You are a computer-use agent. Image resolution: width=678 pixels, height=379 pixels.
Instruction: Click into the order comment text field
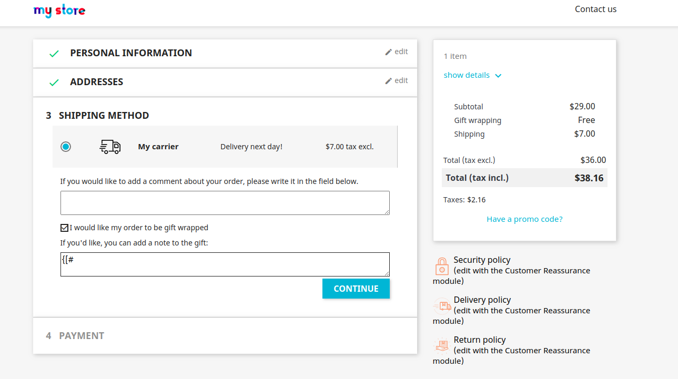tap(225, 203)
